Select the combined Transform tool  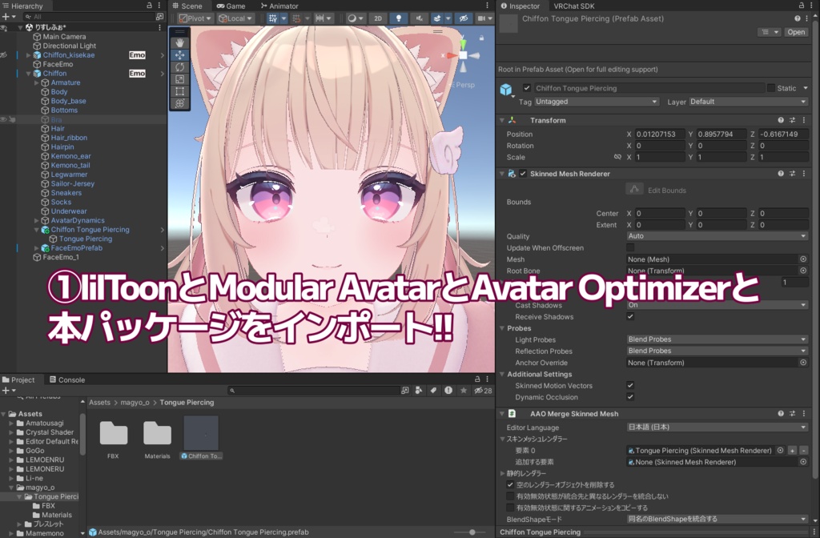(179, 103)
